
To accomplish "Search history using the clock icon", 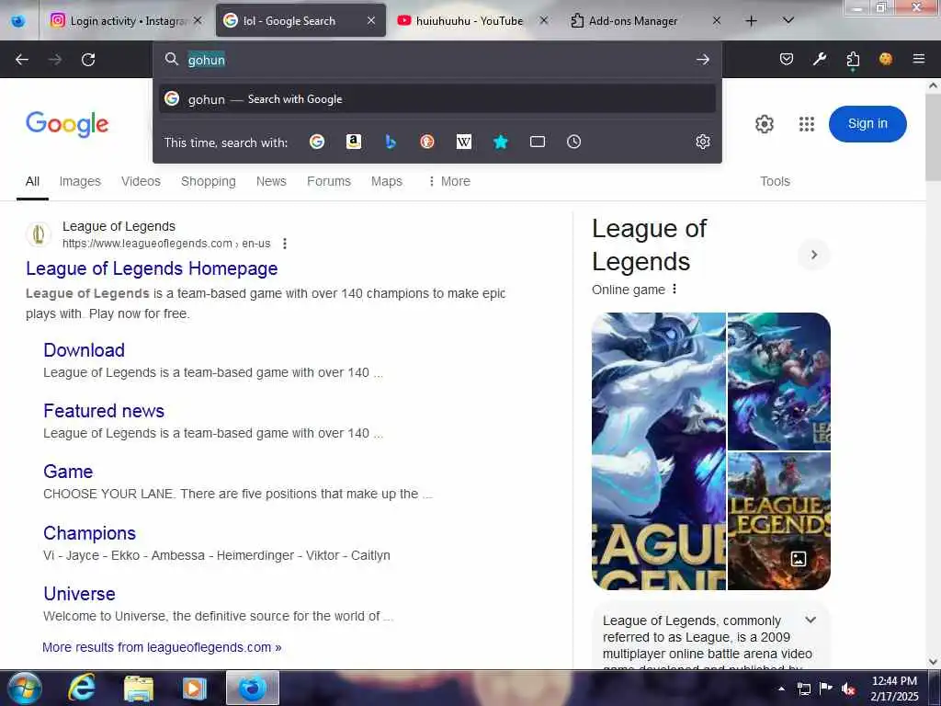I will tap(573, 142).
